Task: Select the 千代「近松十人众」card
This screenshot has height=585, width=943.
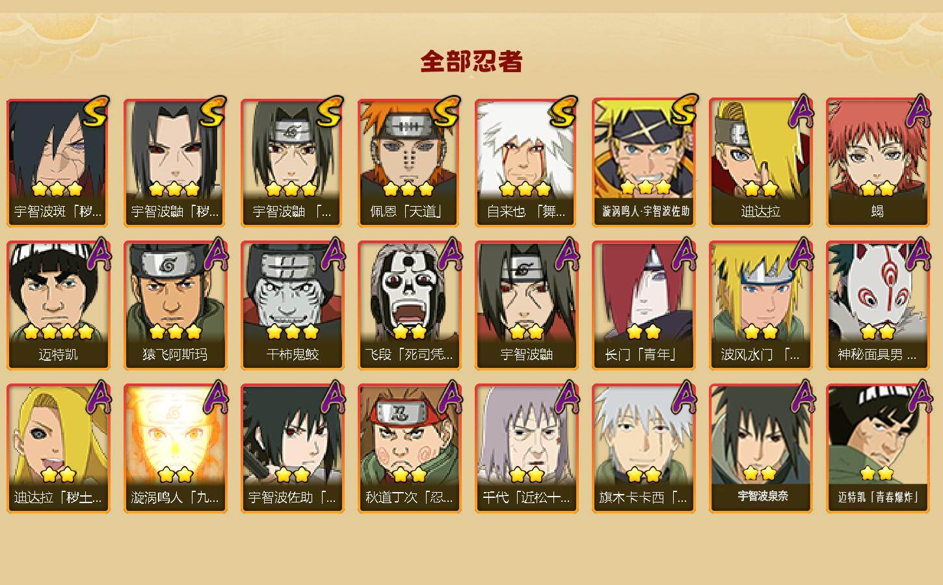Action: (526, 448)
